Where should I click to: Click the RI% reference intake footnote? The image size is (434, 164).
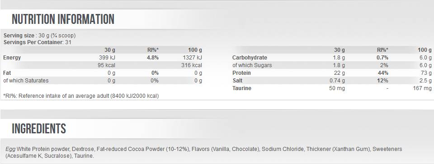click(x=81, y=96)
